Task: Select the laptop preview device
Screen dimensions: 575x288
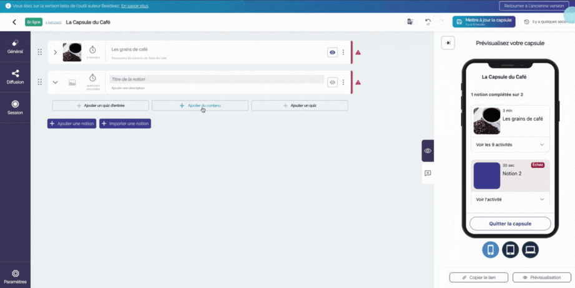Action: 530,250
